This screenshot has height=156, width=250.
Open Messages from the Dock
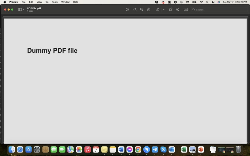tap(54, 150)
